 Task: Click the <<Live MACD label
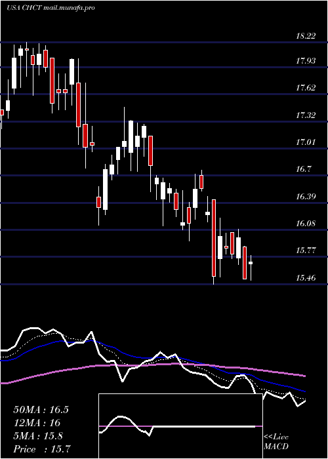[276, 442]
